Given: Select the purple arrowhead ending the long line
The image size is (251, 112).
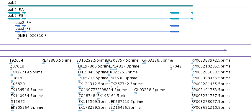Looking at the screenshot, I should pyautogui.click(x=225, y=50).
